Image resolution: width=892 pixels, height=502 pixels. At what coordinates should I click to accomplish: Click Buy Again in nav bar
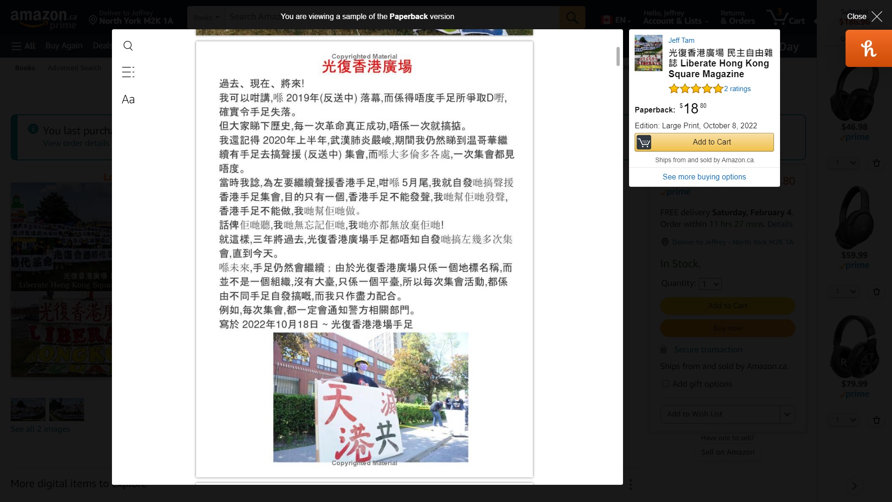coord(64,46)
